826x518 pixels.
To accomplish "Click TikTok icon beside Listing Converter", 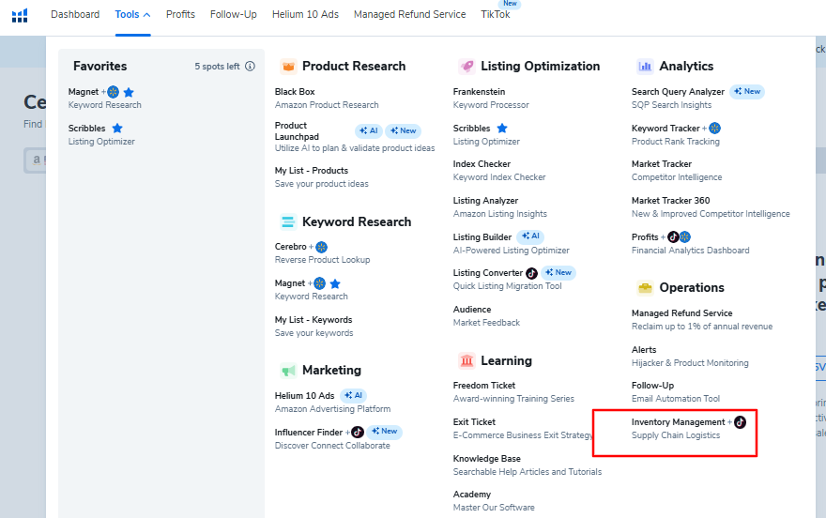I will coord(531,274).
